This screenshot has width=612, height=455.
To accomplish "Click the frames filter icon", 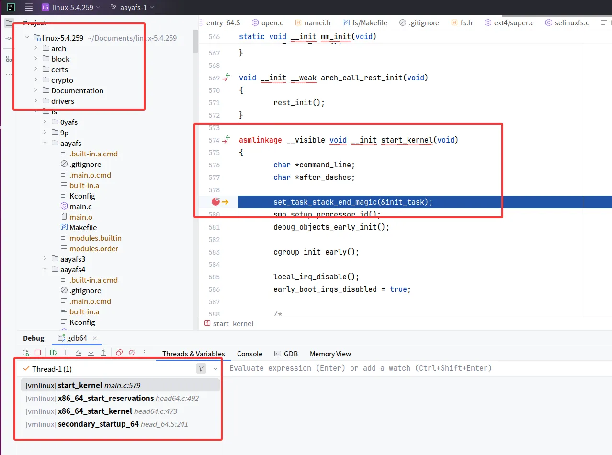I will pos(202,368).
